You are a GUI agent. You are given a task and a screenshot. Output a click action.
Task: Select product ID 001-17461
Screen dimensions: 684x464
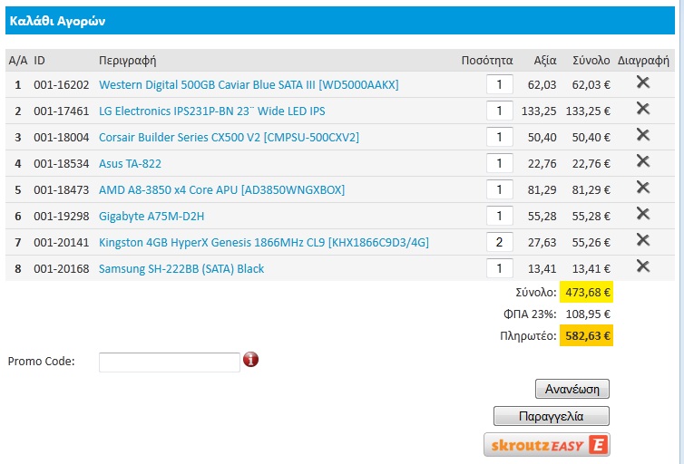coord(62,111)
